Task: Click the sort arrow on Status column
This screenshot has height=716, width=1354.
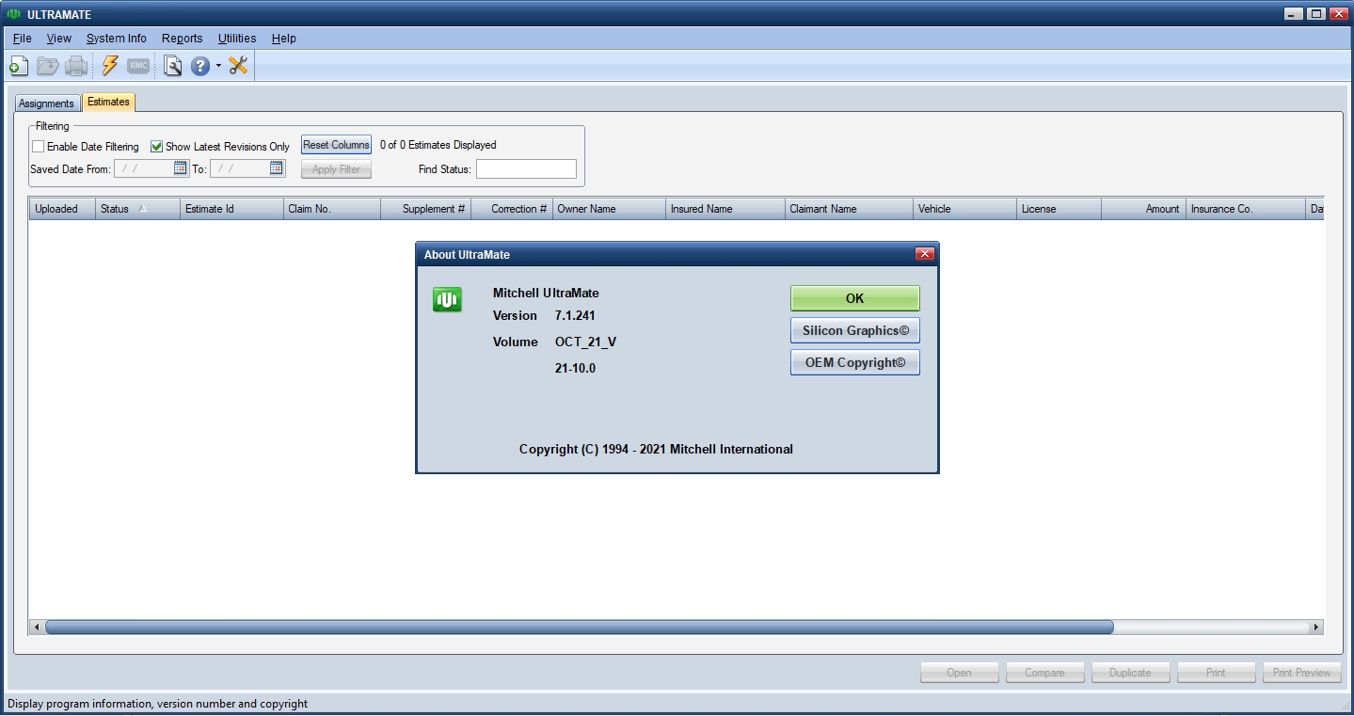Action: tap(142, 209)
